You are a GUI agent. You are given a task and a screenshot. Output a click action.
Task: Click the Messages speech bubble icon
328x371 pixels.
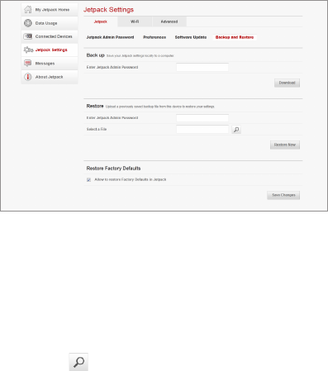coord(27,64)
